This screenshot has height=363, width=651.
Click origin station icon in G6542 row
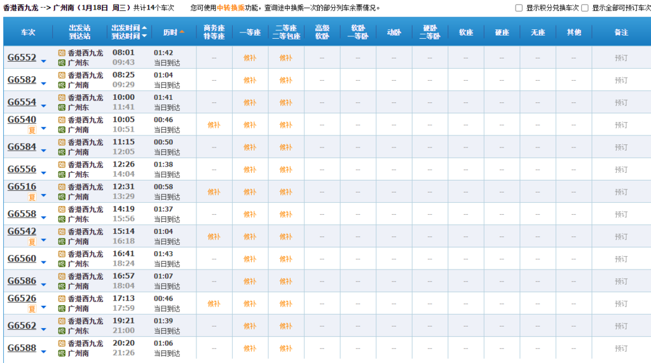tap(62, 232)
